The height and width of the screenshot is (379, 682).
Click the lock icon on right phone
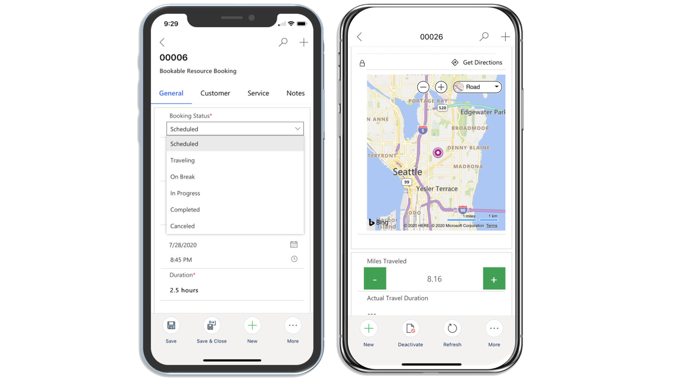362,62
